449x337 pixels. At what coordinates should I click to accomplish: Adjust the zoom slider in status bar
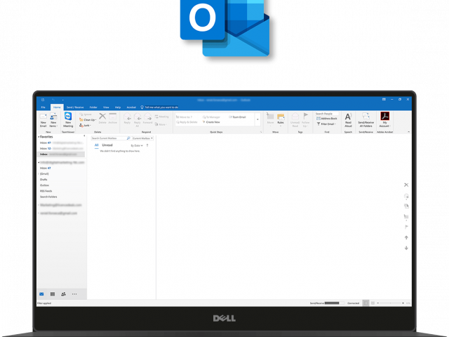click(x=391, y=303)
